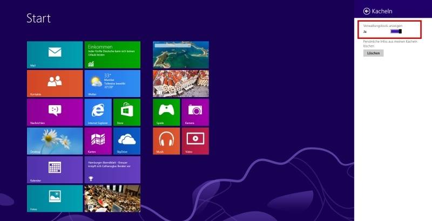Click the Start heading text
This screenshot has height=221, width=432.
(38, 18)
